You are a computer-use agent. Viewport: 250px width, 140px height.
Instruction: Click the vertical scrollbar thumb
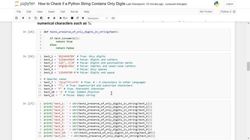click(248, 66)
